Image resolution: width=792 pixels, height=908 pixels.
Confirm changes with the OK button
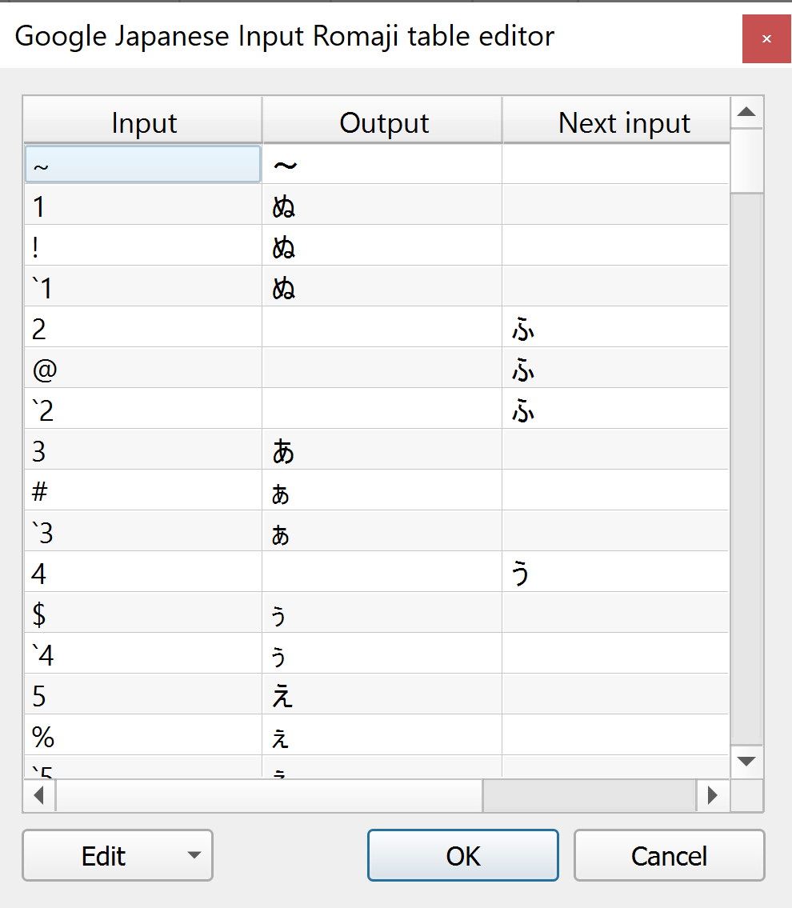point(462,855)
